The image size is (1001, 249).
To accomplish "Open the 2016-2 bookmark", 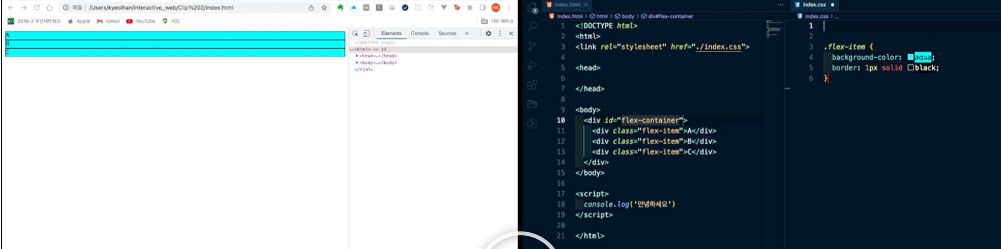I will [x=34, y=21].
